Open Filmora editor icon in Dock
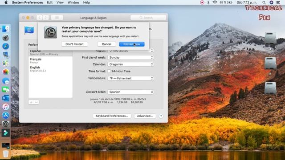This screenshot has width=285, height=160. (x=6, y=133)
